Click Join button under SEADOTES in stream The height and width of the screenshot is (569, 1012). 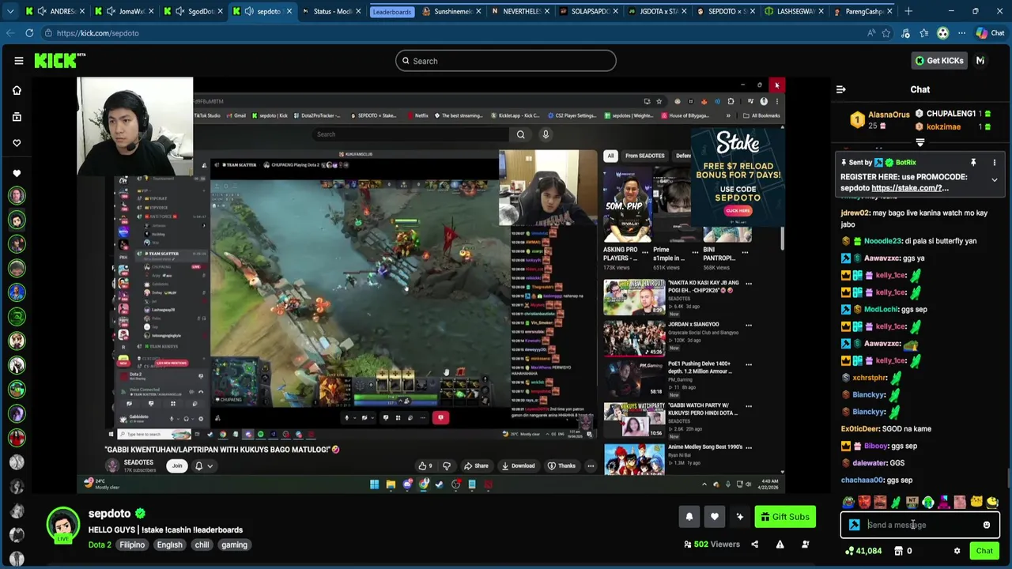point(177,465)
